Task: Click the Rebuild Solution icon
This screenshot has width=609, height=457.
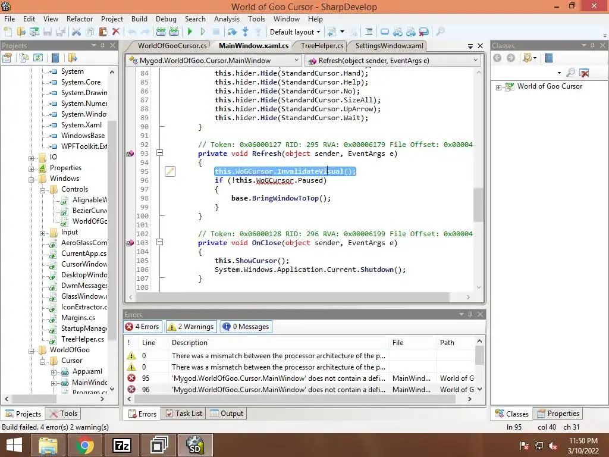Action: pyautogui.click(x=174, y=32)
